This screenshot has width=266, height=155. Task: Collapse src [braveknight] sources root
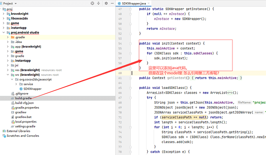click(8, 75)
